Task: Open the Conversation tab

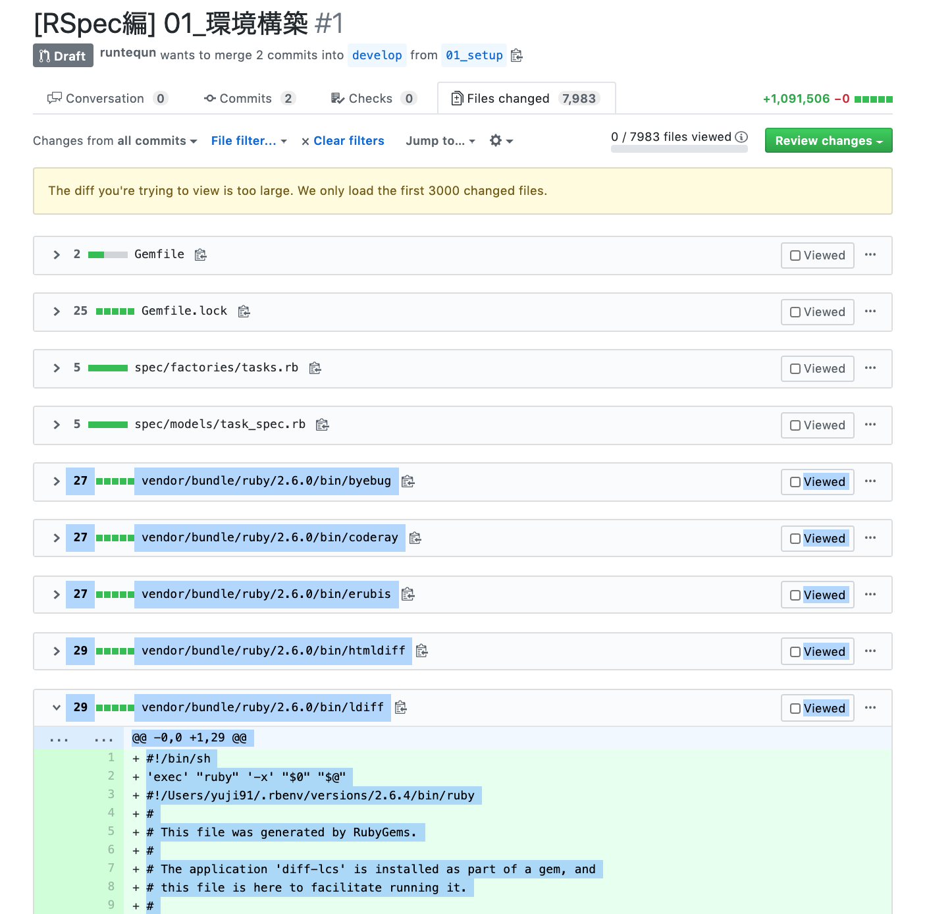Action: point(104,98)
